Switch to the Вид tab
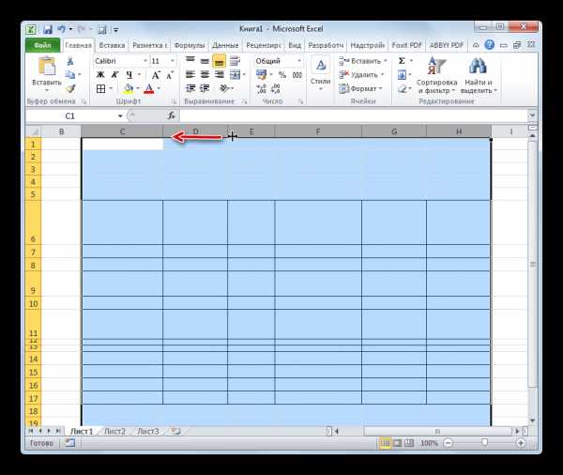Viewport: 563px width, 475px height. point(295,45)
